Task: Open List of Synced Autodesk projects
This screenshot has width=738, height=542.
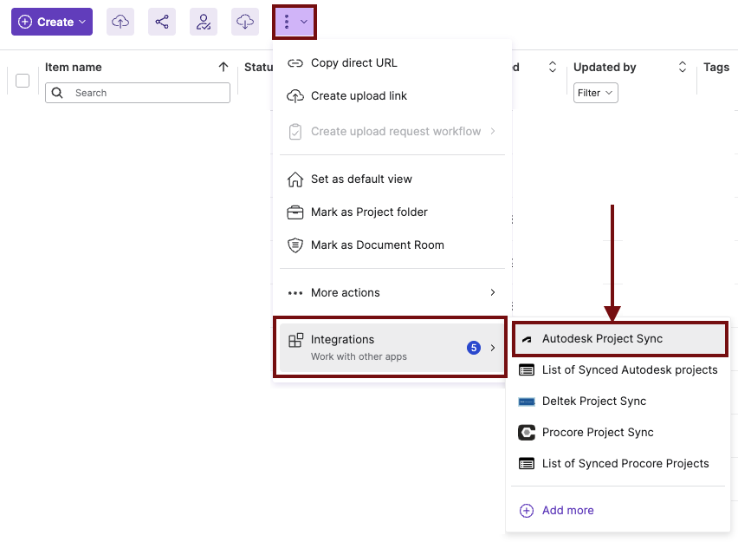Action: [x=629, y=370]
